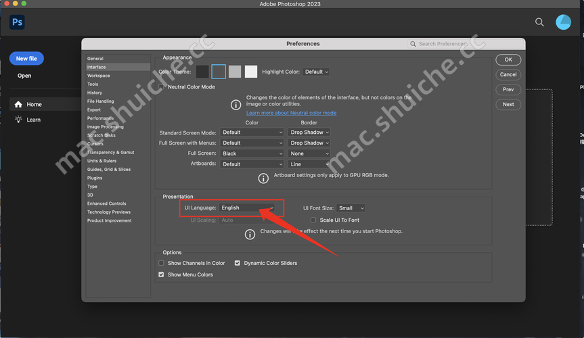Click the Photoshop Ps logo icon
Viewport: 584px width, 338px height.
pyautogui.click(x=18, y=22)
